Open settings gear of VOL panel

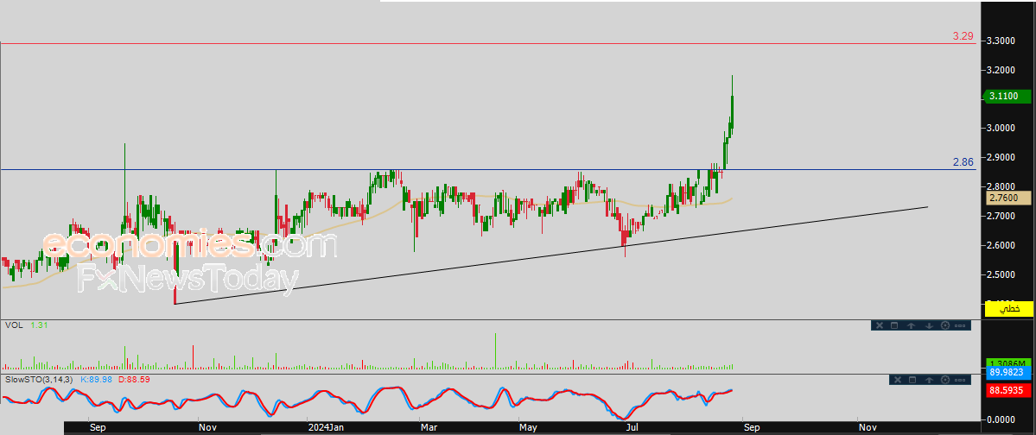[944, 325]
